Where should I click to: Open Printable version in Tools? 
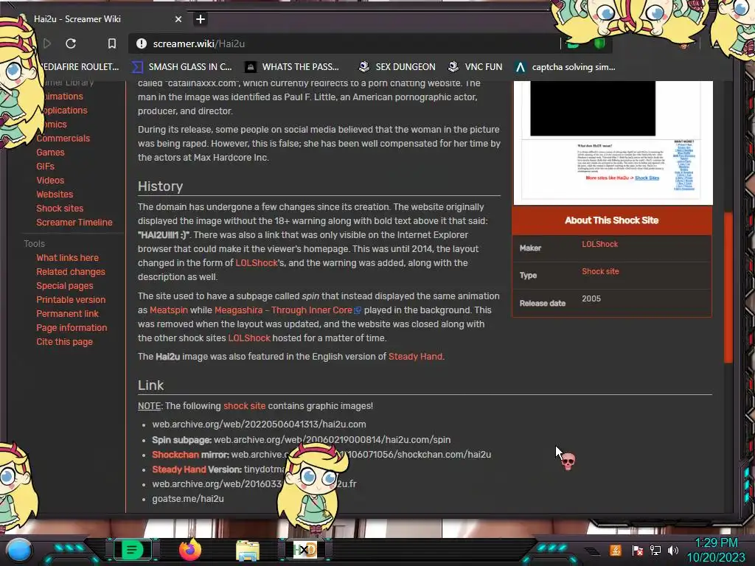[x=71, y=299]
